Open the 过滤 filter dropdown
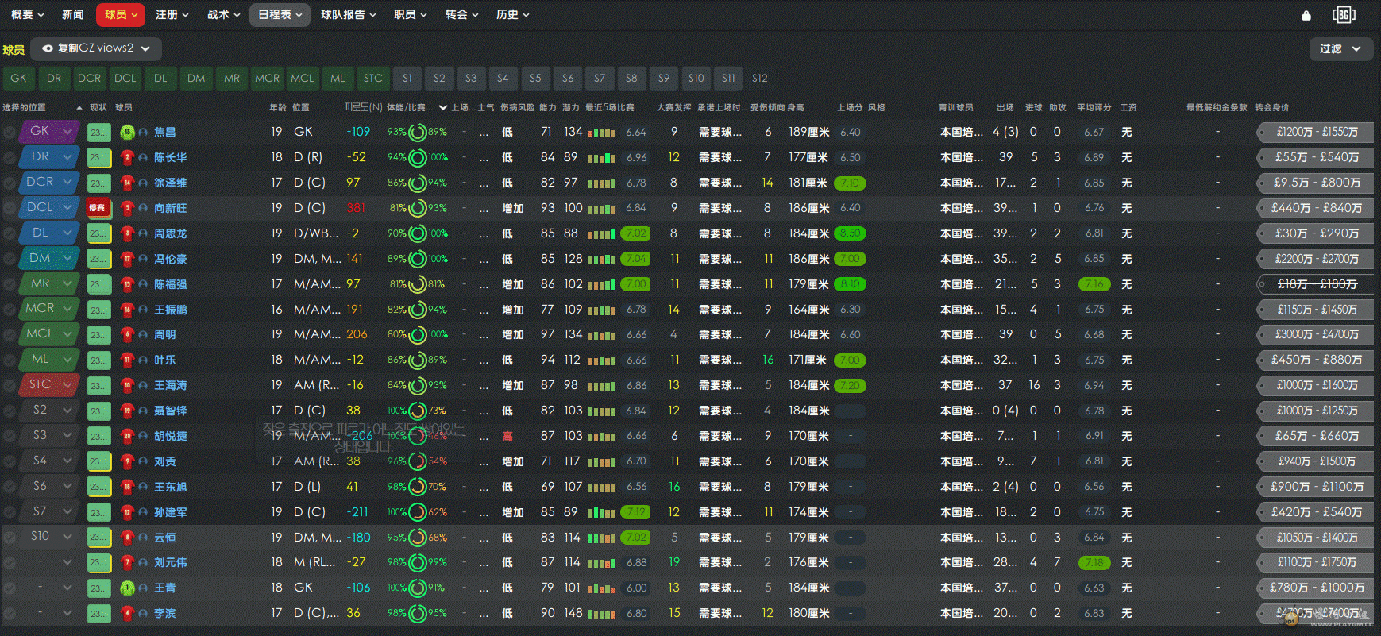The height and width of the screenshot is (636, 1381). (x=1340, y=49)
